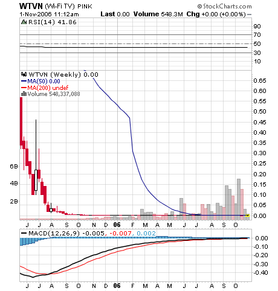Click the Volume 548.3M header value
Image resolution: width=278 pixels, height=291 pixels.
[x=158, y=14]
